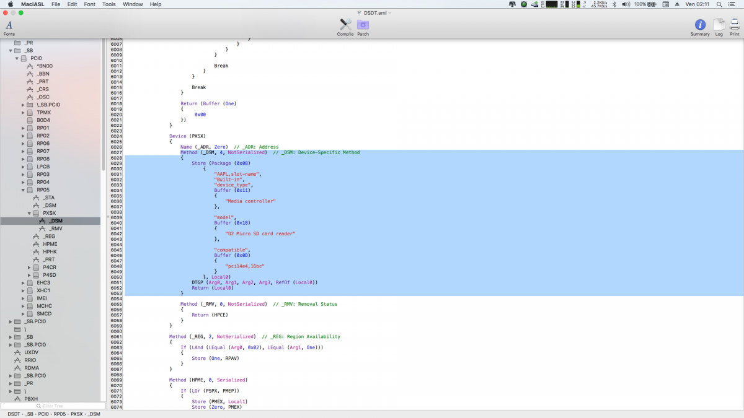This screenshot has width=744, height=418.
Task: Open the Tools menu
Action: [108, 4]
